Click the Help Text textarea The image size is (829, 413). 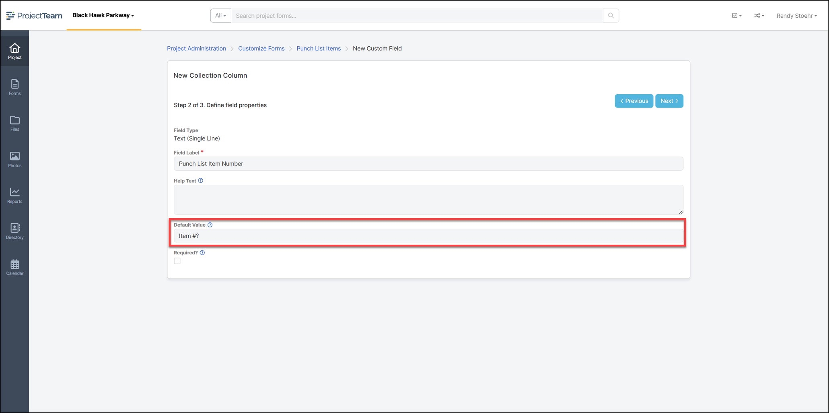[428, 200]
